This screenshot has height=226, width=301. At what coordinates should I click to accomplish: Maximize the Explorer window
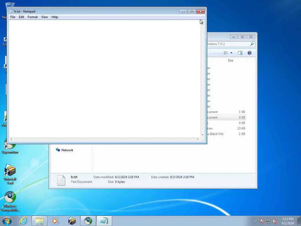pyautogui.click(x=242, y=37)
